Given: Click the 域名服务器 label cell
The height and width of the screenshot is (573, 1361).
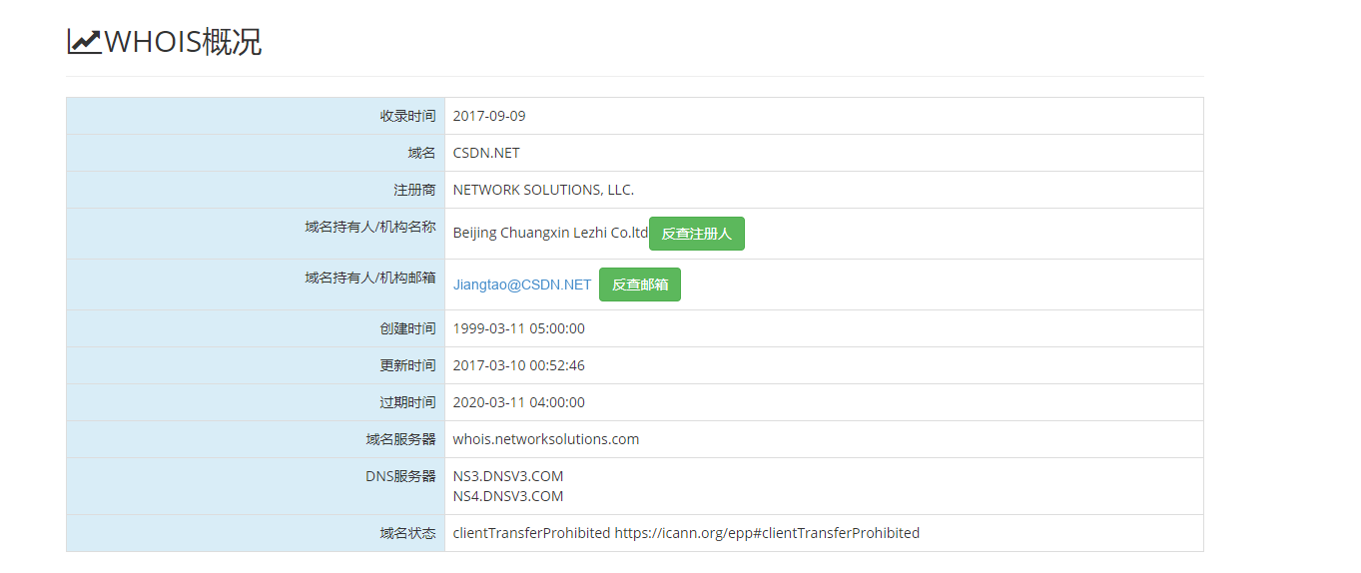Looking at the screenshot, I should [256, 439].
